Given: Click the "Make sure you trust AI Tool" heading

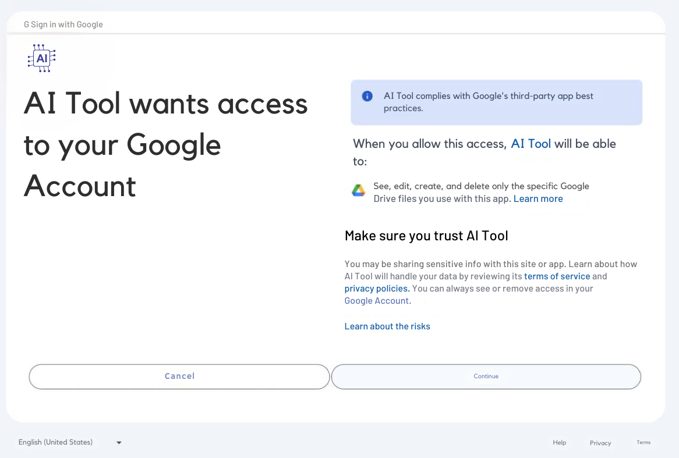Looking at the screenshot, I should click(426, 236).
